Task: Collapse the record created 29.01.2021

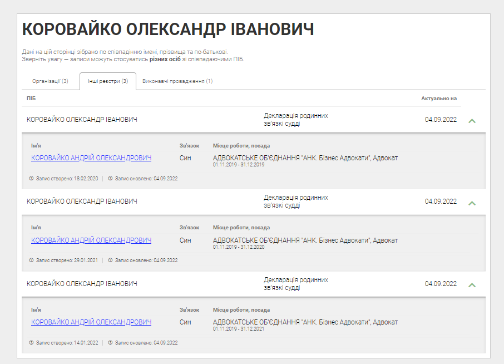Action: [472, 203]
